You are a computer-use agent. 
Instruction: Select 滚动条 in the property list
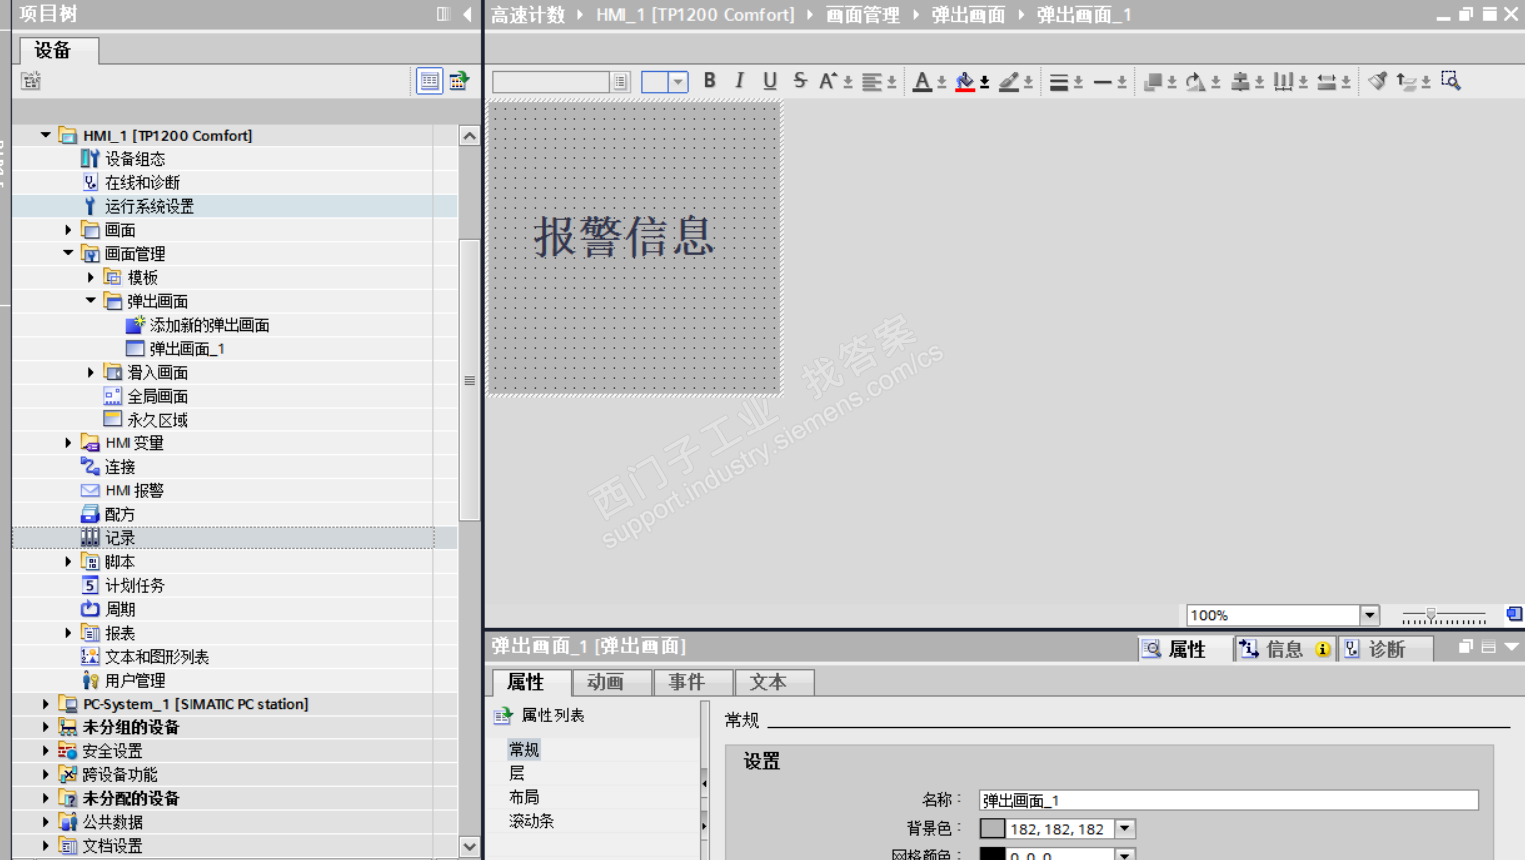[x=531, y=821]
